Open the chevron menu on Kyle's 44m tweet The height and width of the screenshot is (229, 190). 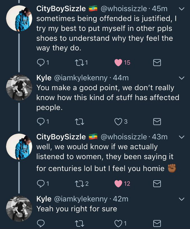click(182, 78)
